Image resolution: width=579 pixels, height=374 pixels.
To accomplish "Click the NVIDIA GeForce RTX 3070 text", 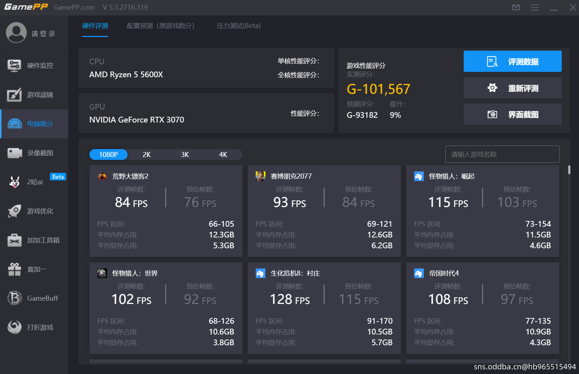I will pyautogui.click(x=136, y=120).
